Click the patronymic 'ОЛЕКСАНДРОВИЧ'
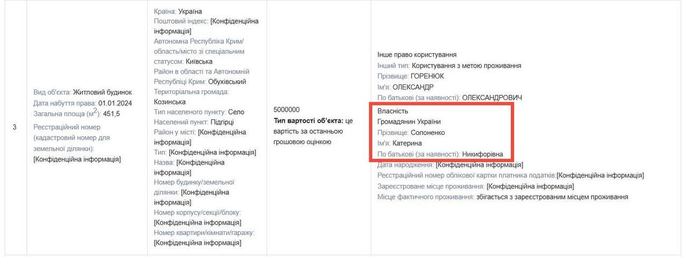 tap(492, 98)
